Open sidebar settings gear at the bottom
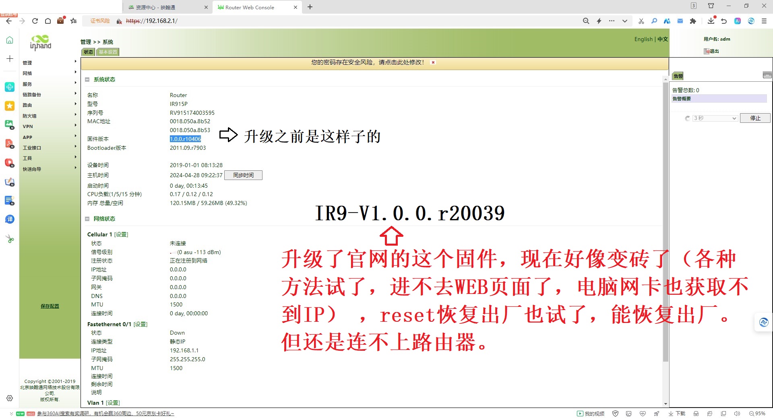Image resolution: width=773 pixels, height=418 pixels. pyautogui.click(x=9, y=398)
